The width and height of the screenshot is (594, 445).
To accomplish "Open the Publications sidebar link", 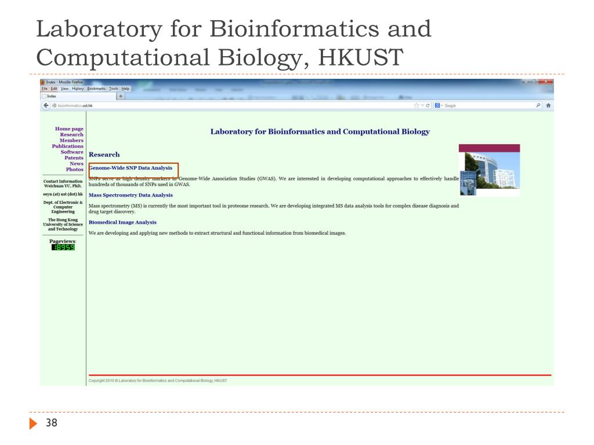I will 67,146.
